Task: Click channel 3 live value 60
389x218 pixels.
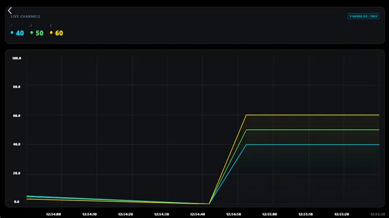Action: [59, 33]
